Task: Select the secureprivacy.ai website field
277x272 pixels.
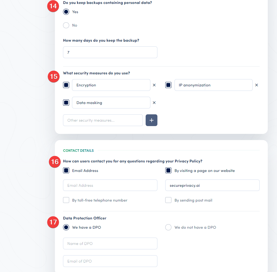Action: click(x=212, y=185)
